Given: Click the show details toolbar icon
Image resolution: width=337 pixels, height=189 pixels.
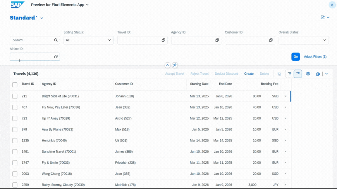Looking at the screenshot, I should [290, 74].
